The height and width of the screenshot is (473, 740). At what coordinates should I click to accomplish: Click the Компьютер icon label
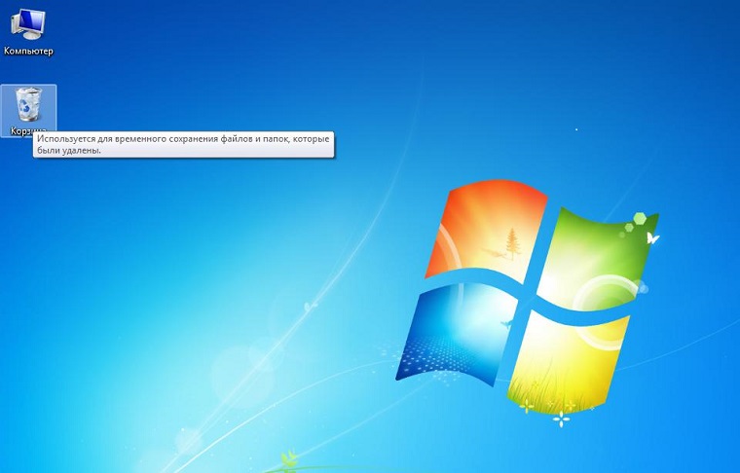pos(28,51)
